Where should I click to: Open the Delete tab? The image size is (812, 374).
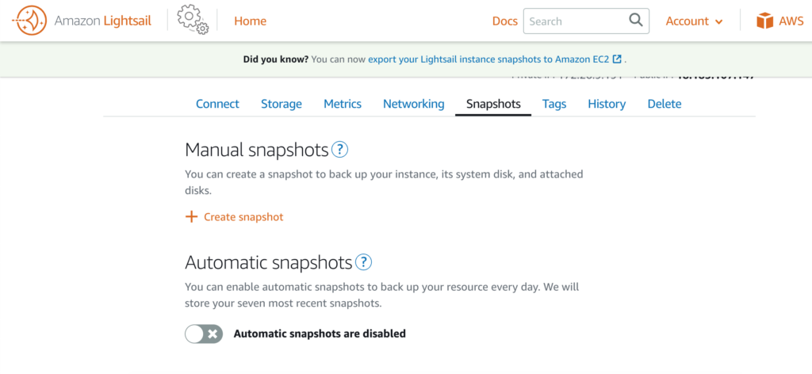pyautogui.click(x=665, y=104)
